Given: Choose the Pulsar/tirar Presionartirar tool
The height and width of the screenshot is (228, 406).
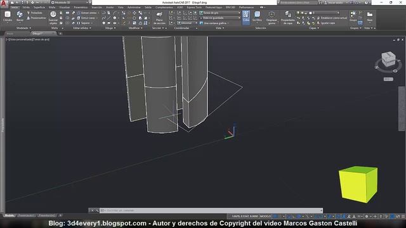Looking at the screenshot, I should (36, 18).
